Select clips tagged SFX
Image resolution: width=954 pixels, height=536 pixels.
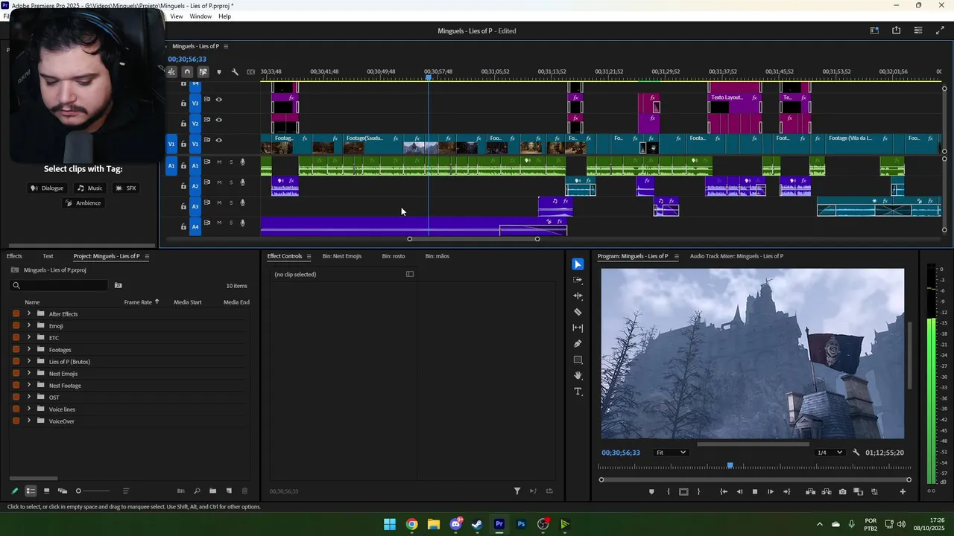tap(125, 188)
